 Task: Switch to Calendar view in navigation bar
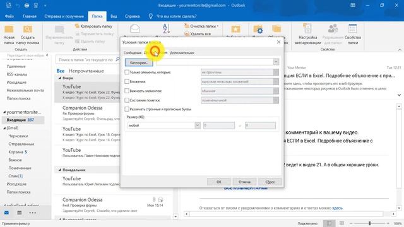tap(20, 213)
